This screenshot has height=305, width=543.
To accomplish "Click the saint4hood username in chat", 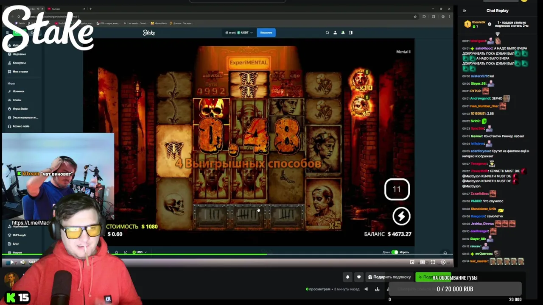I will [x=484, y=48].
